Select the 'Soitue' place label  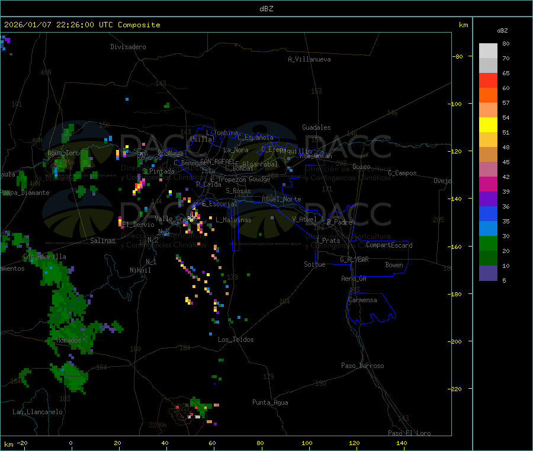pos(314,264)
